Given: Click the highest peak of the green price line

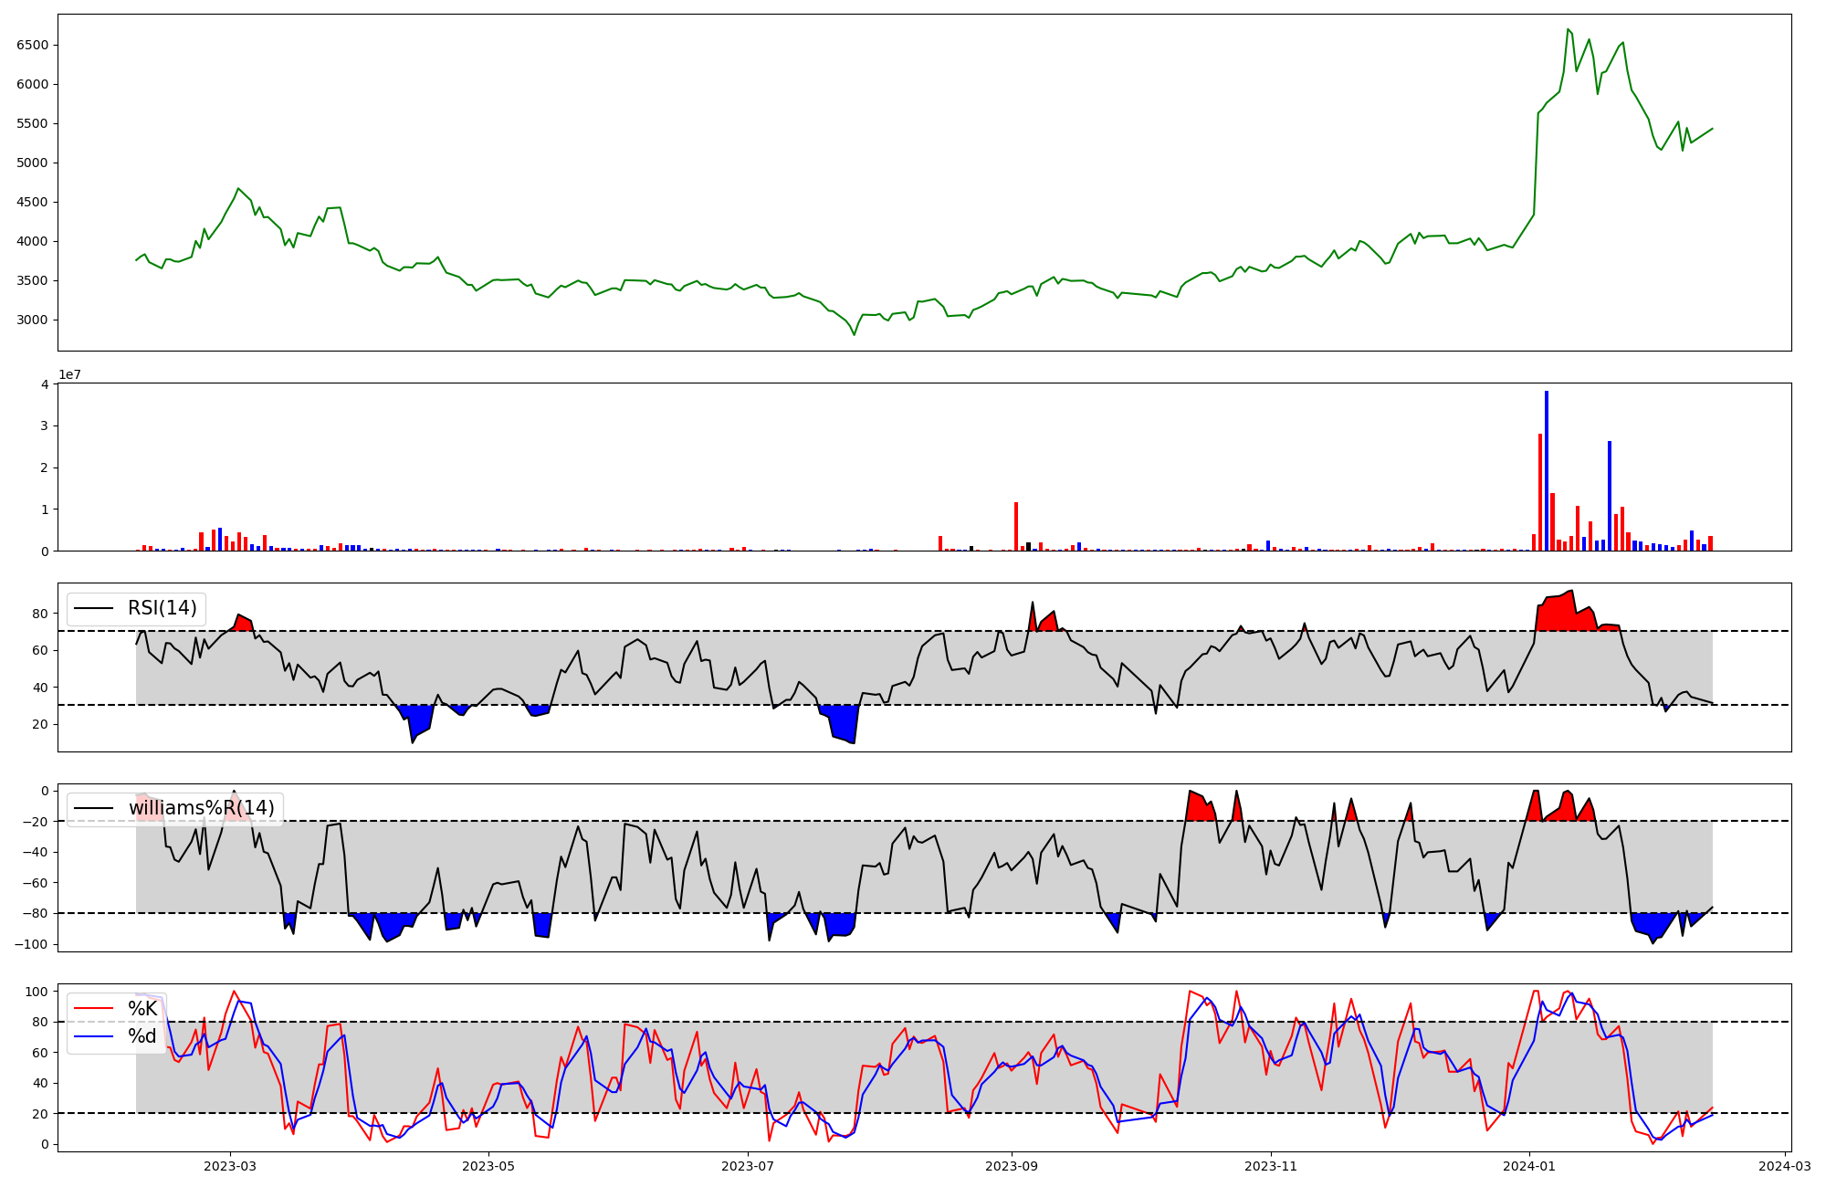Looking at the screenshot, I should pyautogui.click(x=1568, y=29).
